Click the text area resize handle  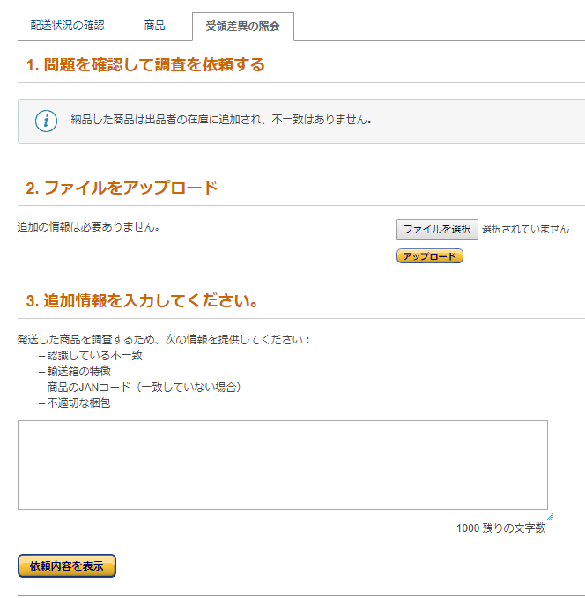point(550,516)
